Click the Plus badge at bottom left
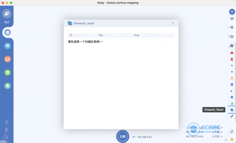Image resolution: width=236 pixels, height=143 pixels. click(3, 142)
